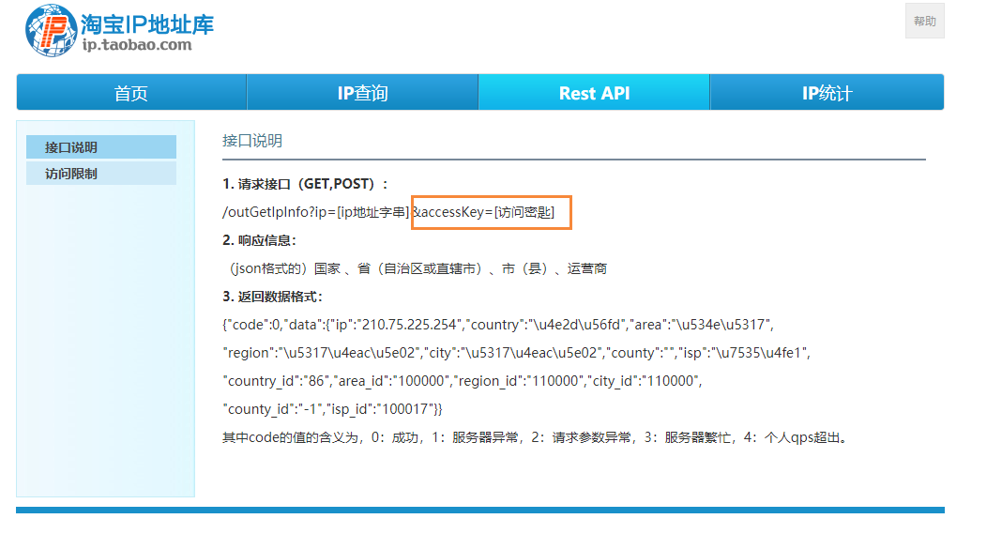The height and width of the screenshot is (534, 1002).
Task: Click the JSON line containing "ip":"210.75.225.254"
Action: tap(498, 325)
